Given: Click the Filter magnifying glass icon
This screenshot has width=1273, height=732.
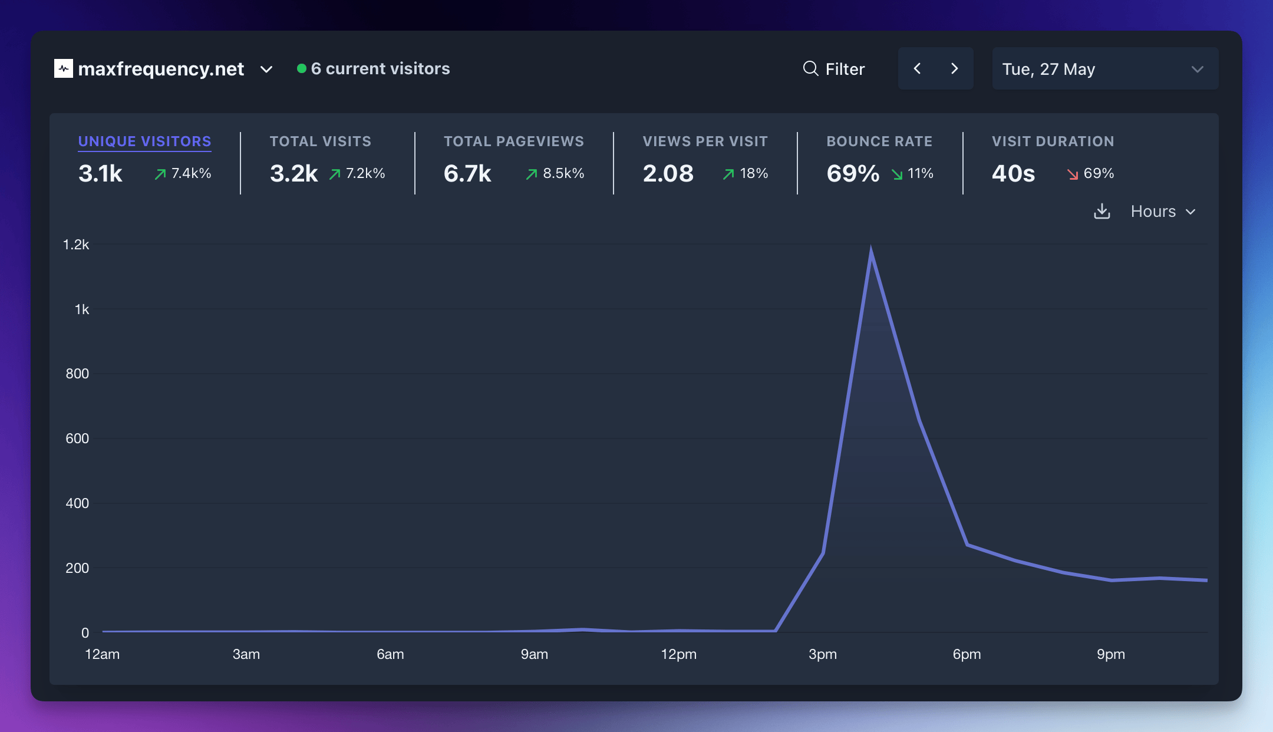Looking at the screenshot, I should pos(810,69).
